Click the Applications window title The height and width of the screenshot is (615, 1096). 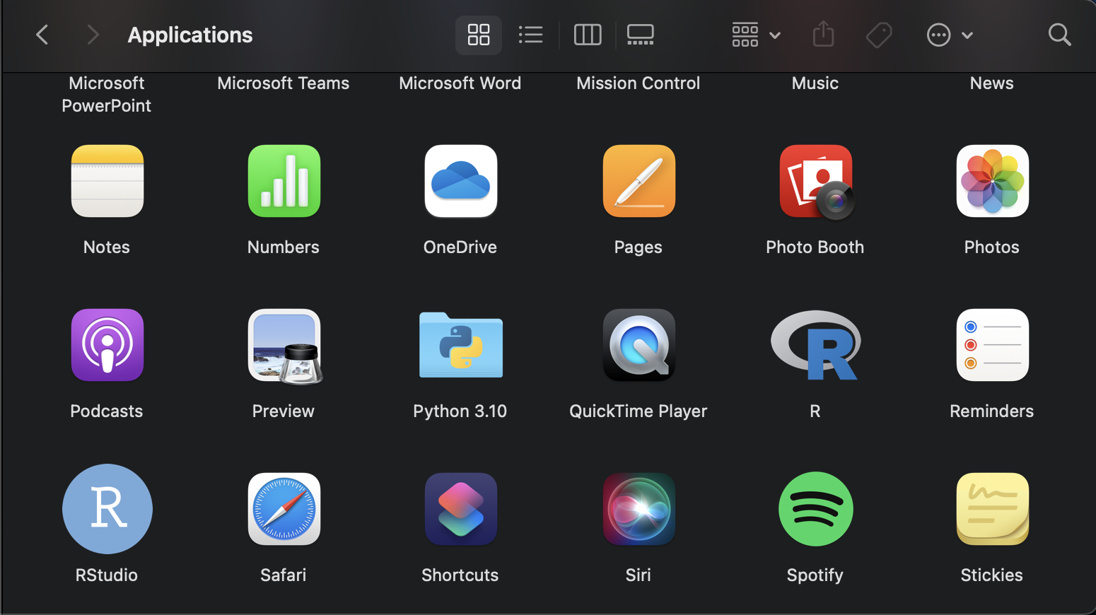[190, 35]
